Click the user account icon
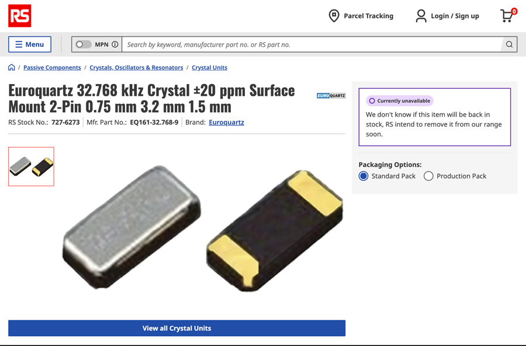Viewport: 526px width, 346px height. click(x=421, y=16)
